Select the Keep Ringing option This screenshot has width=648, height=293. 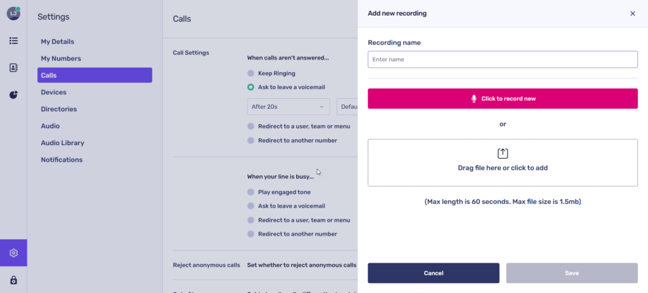[x=251, y=73]
